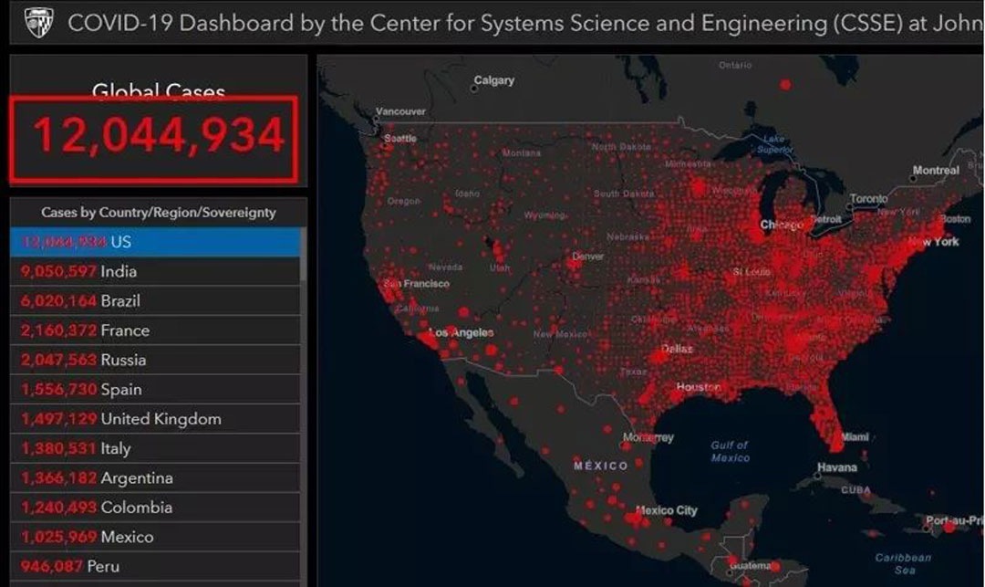The image size is (985, 587).
Task: Click the Montreal label on the map
Action: click(x=936, y=171)
